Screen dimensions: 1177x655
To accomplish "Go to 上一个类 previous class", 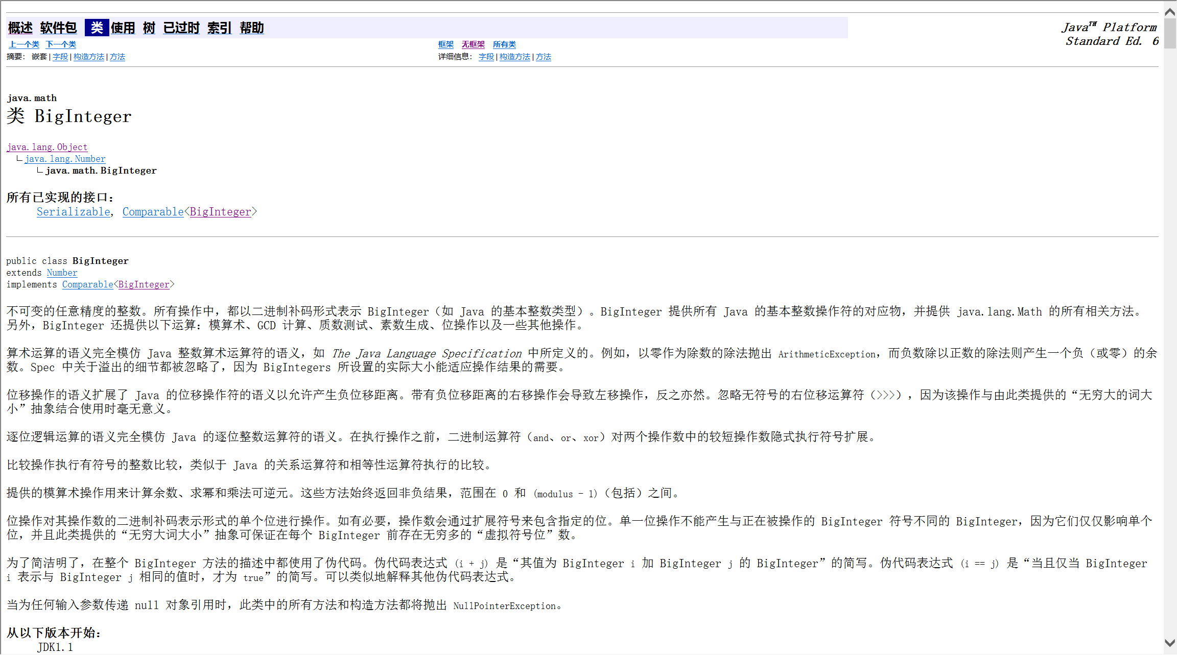I will [24, 44].
